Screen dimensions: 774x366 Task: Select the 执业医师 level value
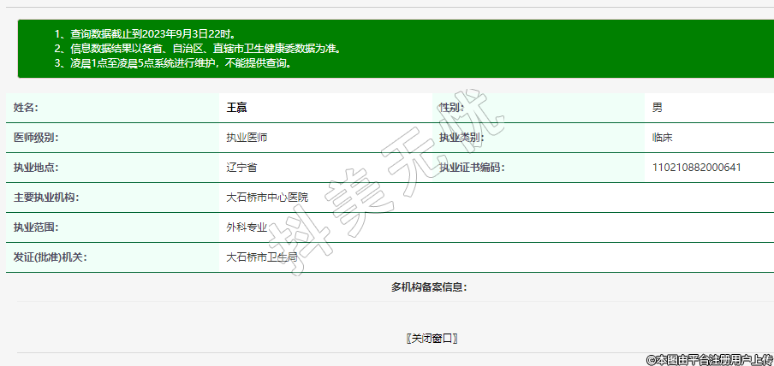point(247,138)
